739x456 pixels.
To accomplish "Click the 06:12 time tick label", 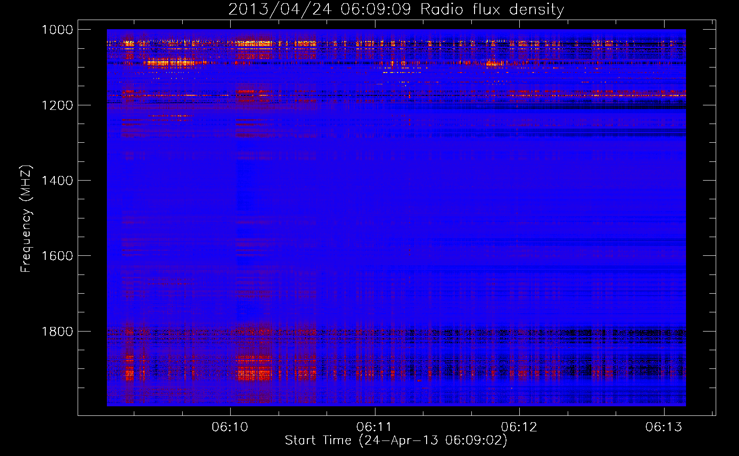I will (519, 427).
